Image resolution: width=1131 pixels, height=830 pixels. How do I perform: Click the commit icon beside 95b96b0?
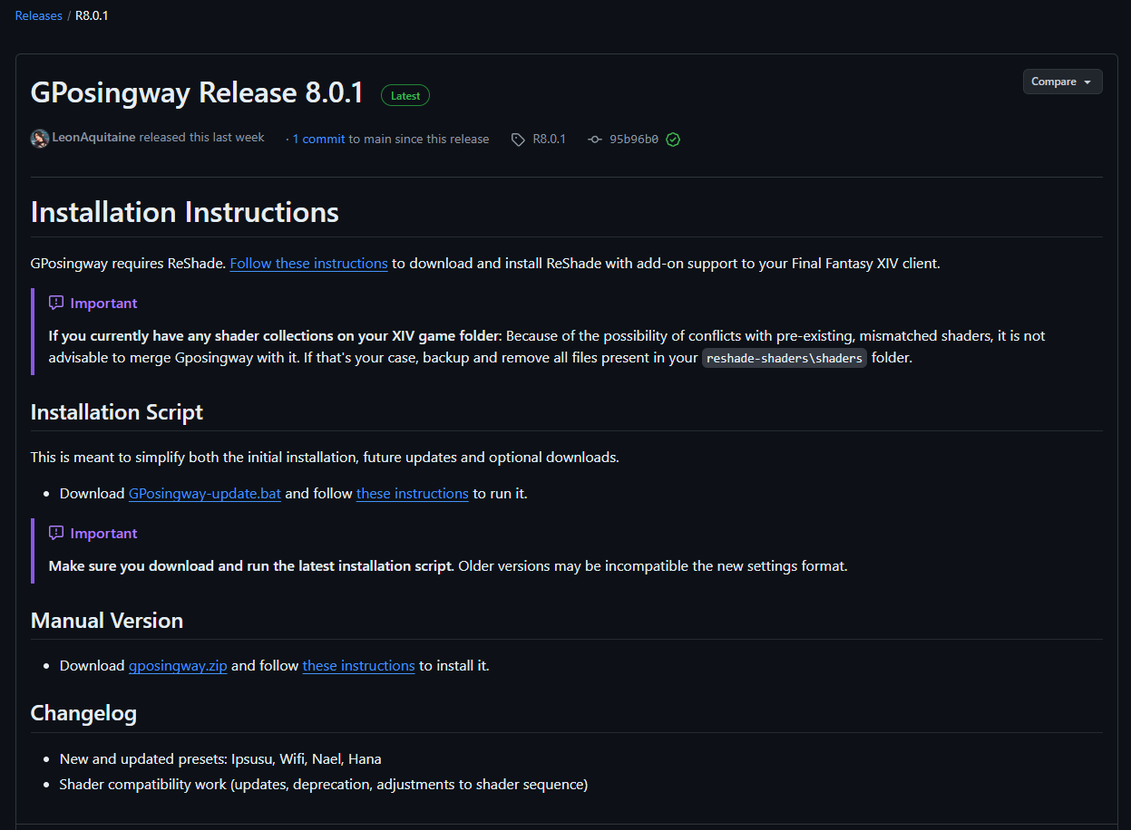[x=595, y=140]
